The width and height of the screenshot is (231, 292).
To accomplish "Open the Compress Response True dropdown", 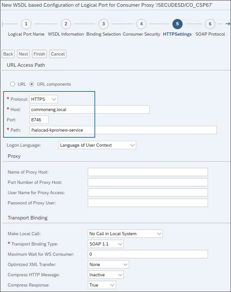I will tap(102, 285).
